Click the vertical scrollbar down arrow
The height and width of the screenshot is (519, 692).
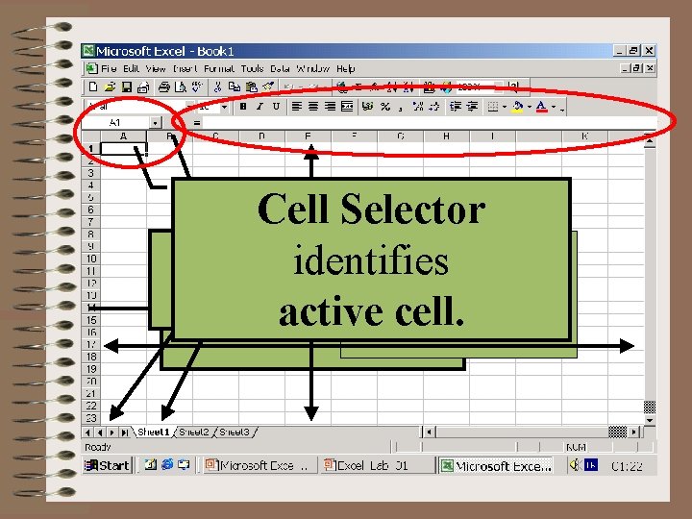(x=650, y=420)
